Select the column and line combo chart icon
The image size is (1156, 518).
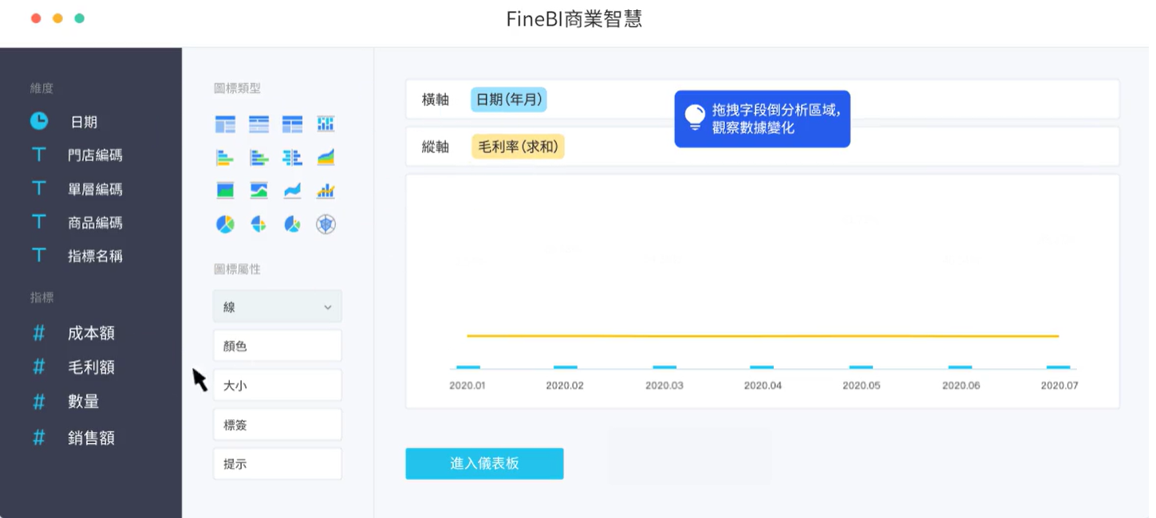pos(325,190)
